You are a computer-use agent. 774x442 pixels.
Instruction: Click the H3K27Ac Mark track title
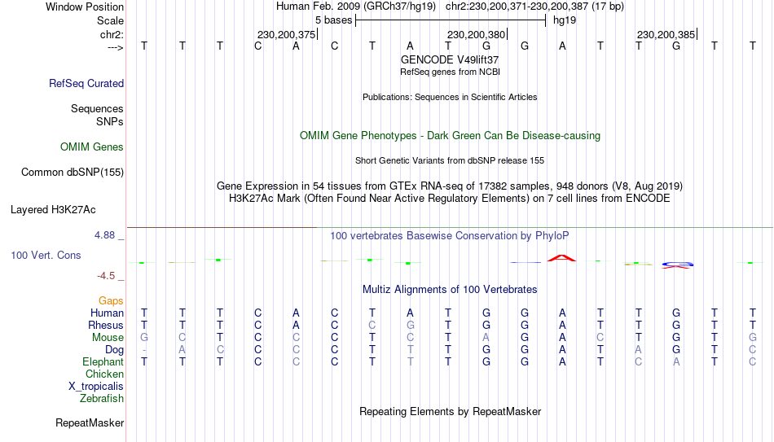coord(450,199)
